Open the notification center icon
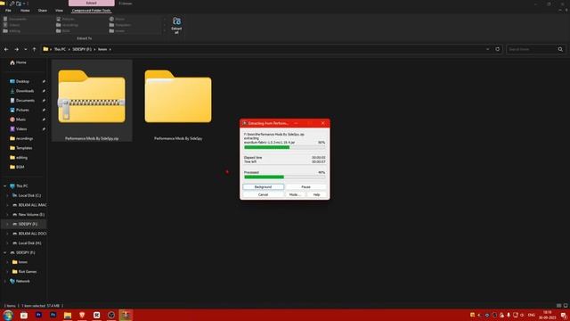Viewport: 570px width, 321px height. click(x=563, y=315)
